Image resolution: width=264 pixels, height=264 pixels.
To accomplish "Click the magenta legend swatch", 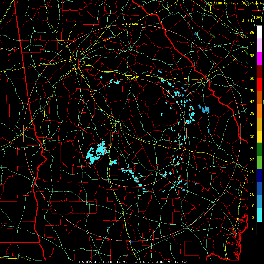I will (259, 58).
